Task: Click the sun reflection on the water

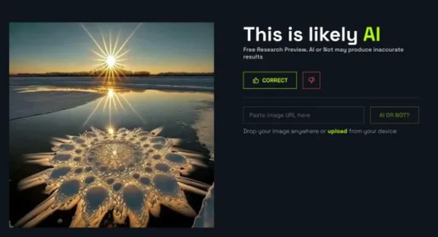Action: (x=111, y=93)
